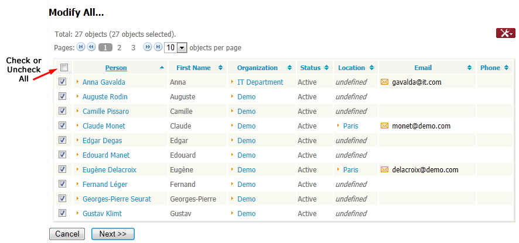Open the objects per page dropdown
The width and height of the screenshot is (519, 243).
coord(182,48)
